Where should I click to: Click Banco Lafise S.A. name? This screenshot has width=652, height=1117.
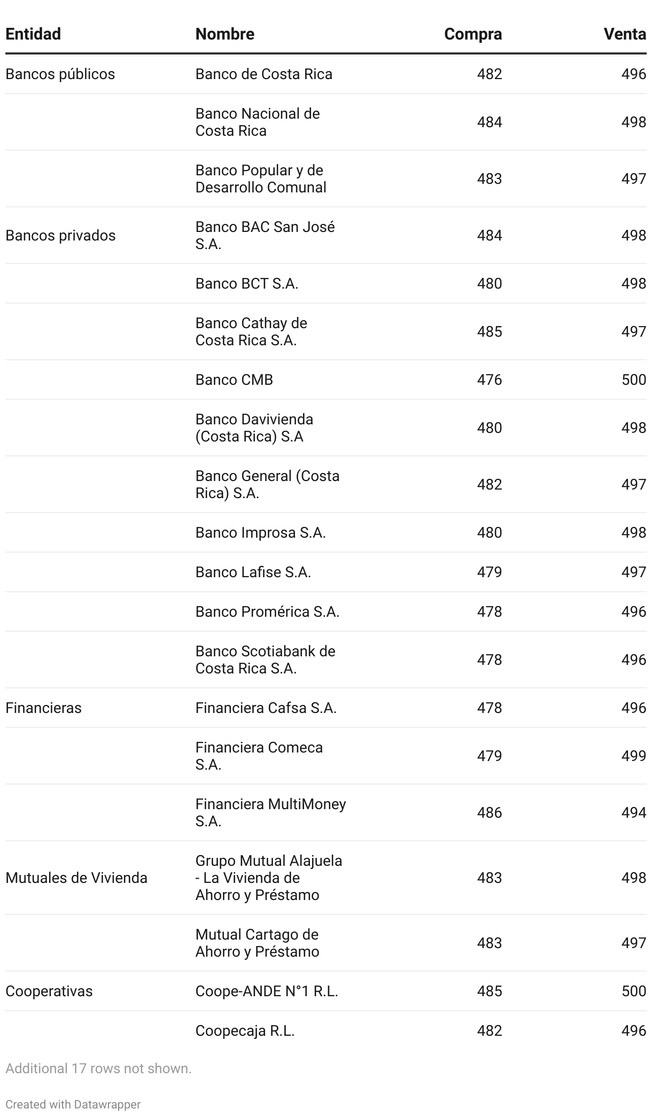click(253, 572)
